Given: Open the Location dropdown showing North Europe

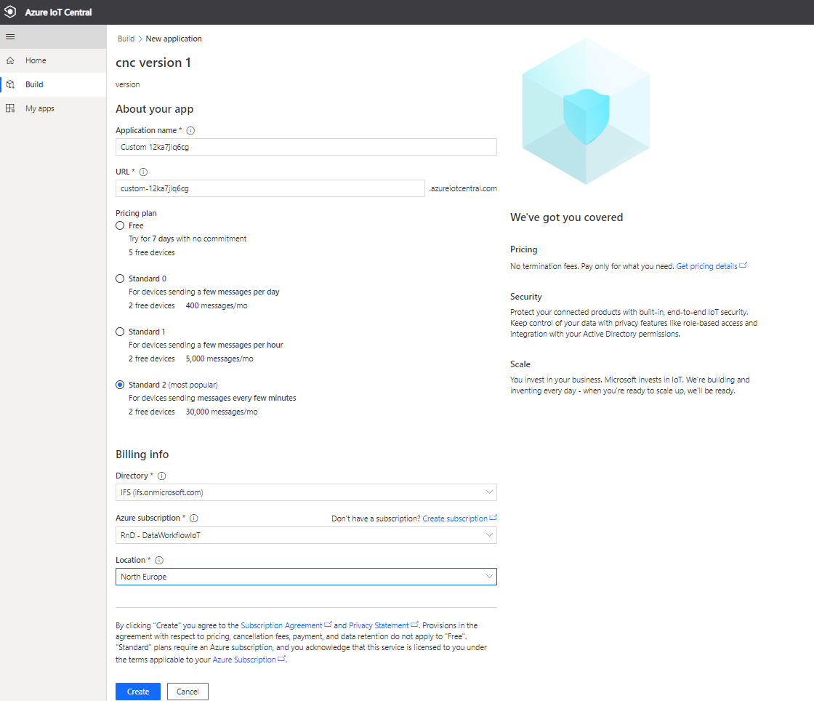Looking at the screenshot, I should 306,577.
